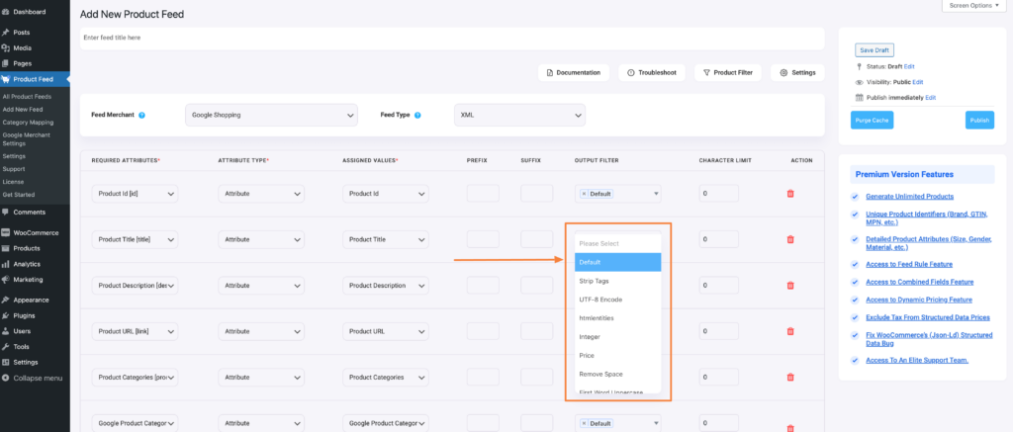
Task: Open the Product Filter tab button
Action: pos(726,72)
